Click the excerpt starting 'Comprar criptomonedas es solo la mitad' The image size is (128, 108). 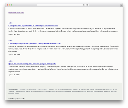click(x=63, y=30)
